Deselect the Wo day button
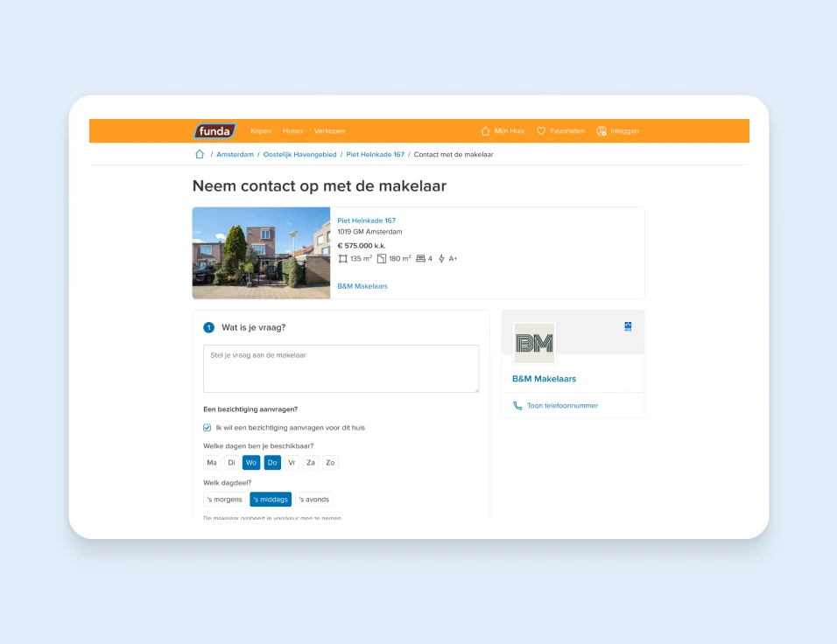Image resolution: width=837 pixels, height=644 pixels. point(251,463)
